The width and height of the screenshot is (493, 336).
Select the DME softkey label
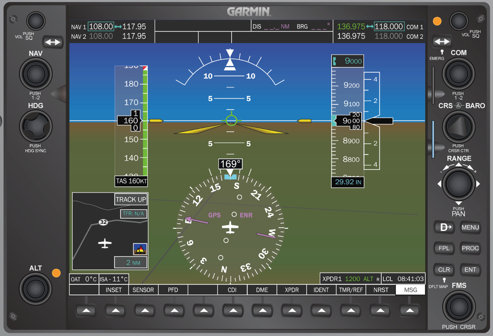pyautogui.click(x=262, y=290)
